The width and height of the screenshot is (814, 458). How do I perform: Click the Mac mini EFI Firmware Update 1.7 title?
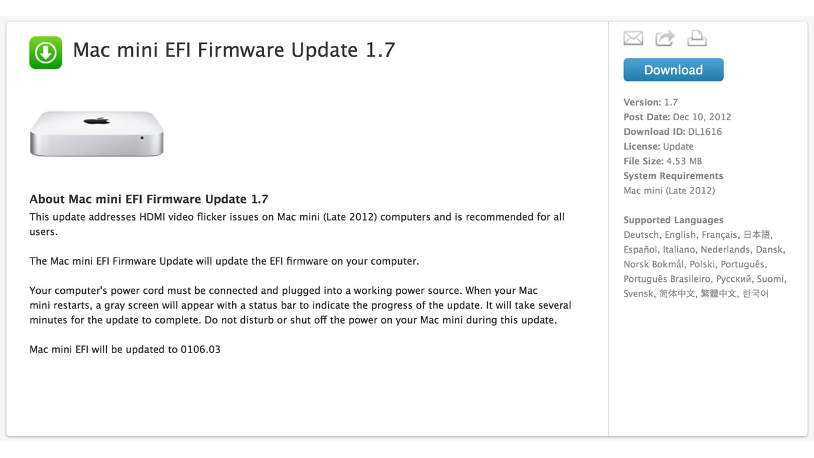(x=234, y=50)
